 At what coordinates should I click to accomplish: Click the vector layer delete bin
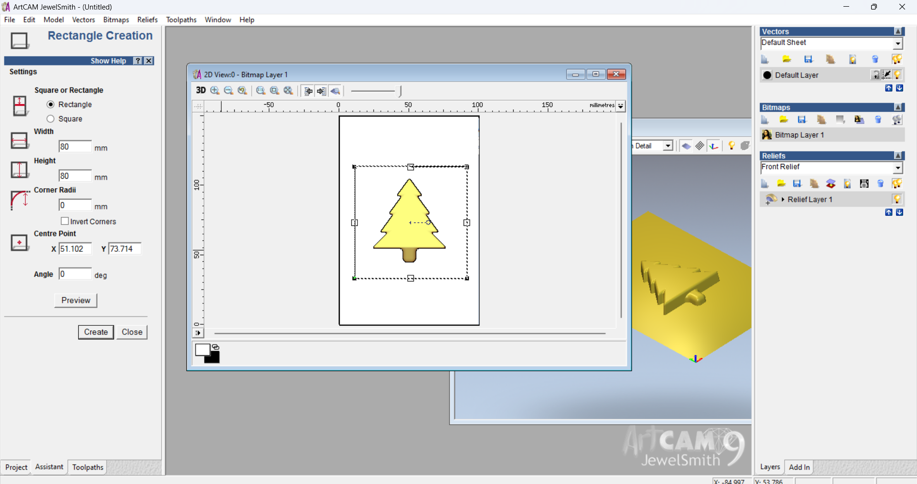[875, 59]
